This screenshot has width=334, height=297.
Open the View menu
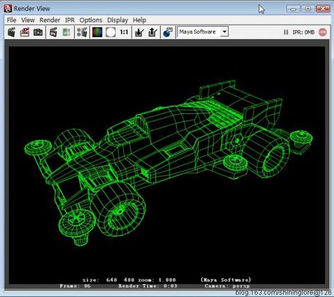pos(28,20)
